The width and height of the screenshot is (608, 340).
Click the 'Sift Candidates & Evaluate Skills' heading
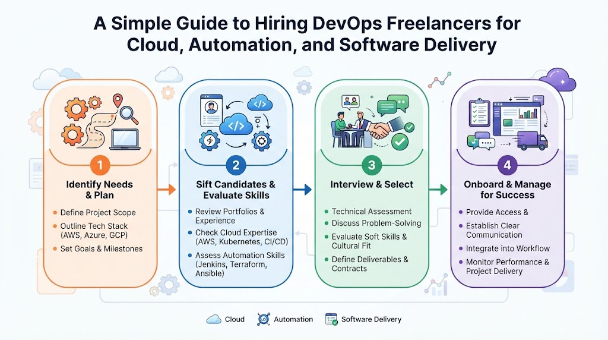236,190
